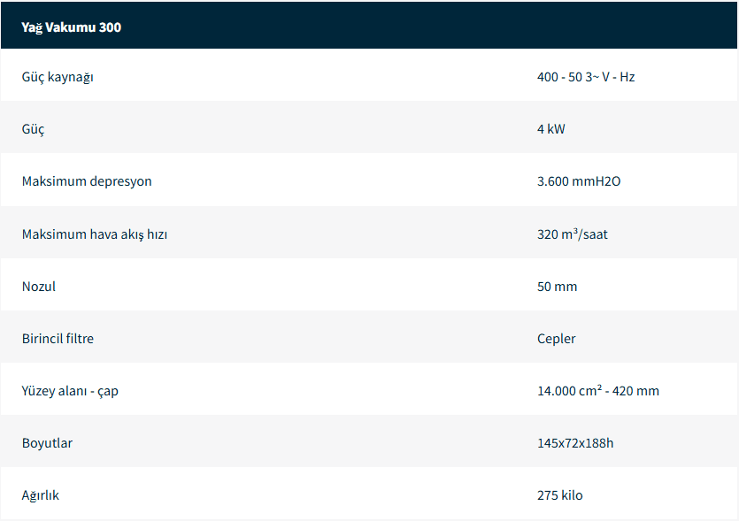Select the Yüzey alanı - çap label

pos(70,391)
